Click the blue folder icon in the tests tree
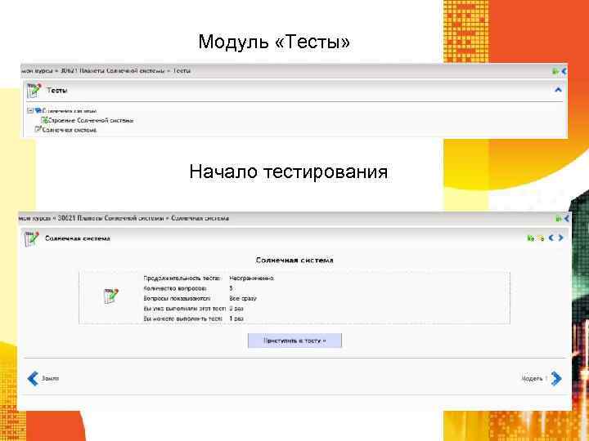Image resolution: width=589 pixels, height=441 pixels. [x=38, y=110]
